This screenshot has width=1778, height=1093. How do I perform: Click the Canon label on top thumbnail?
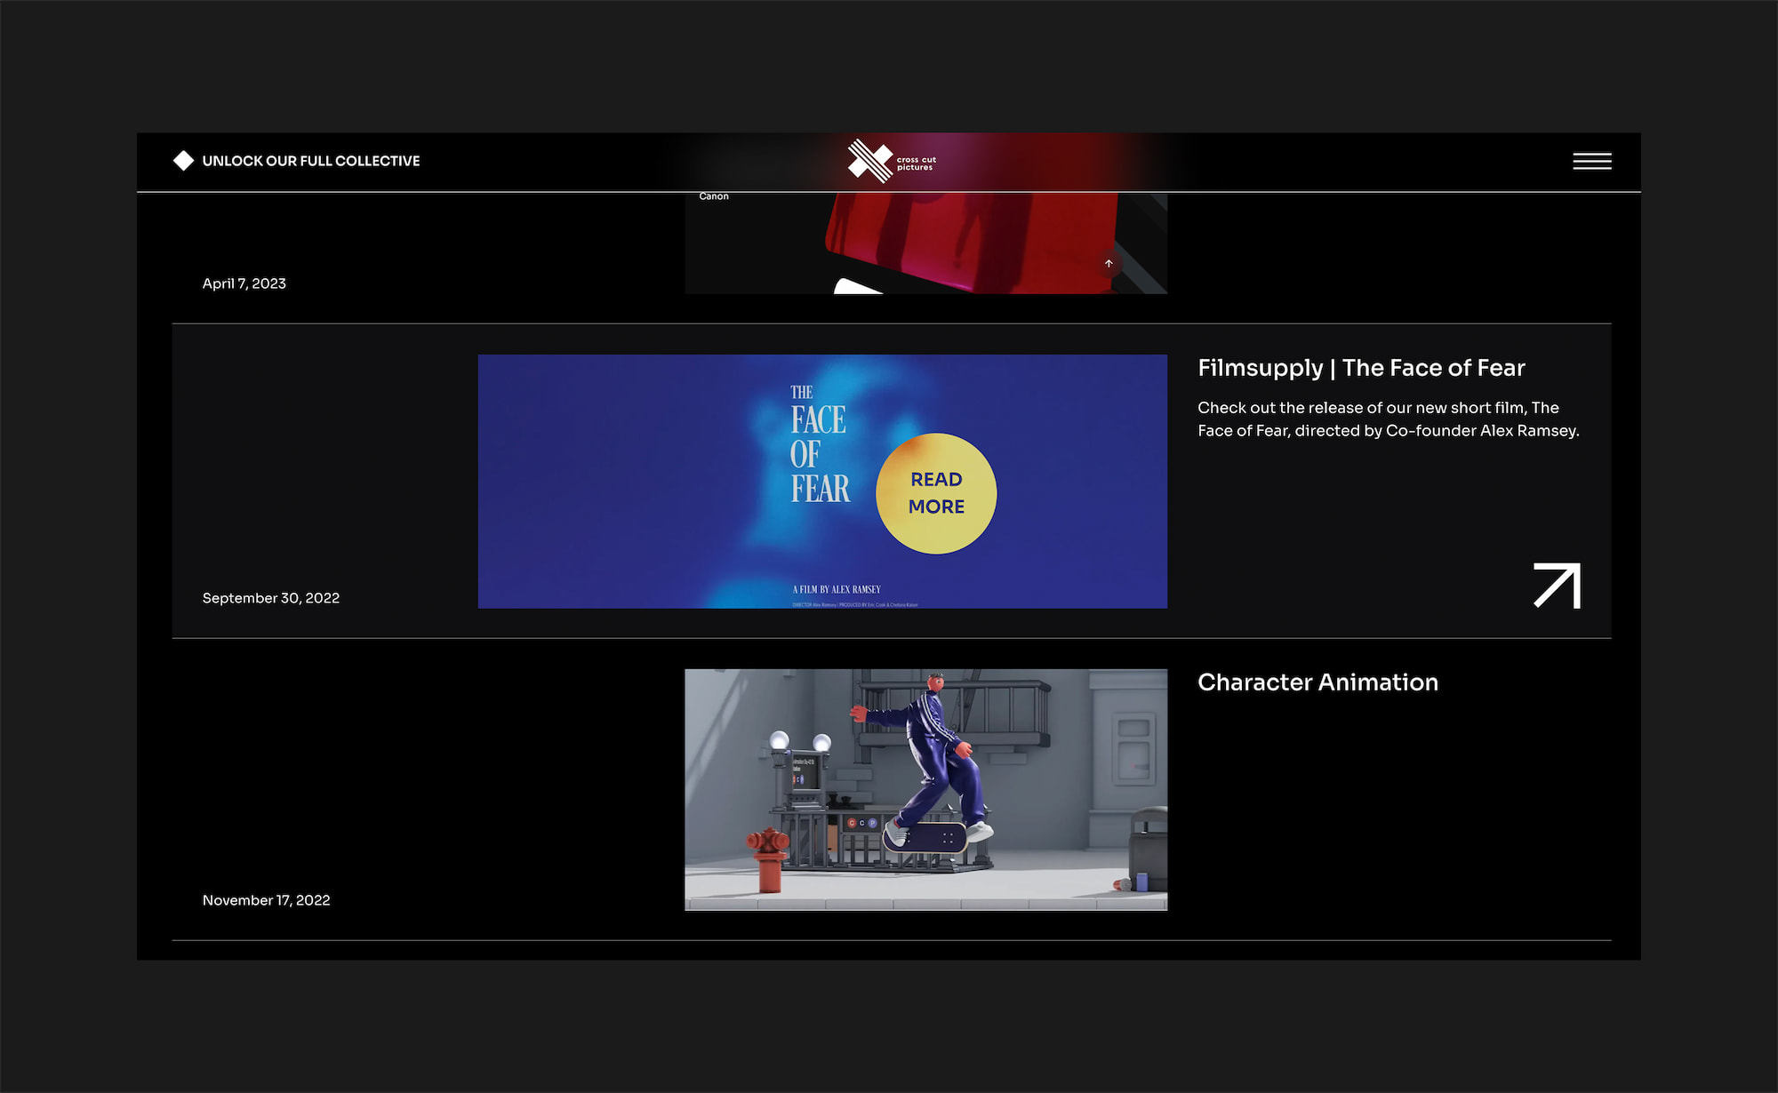coord(713,196)
